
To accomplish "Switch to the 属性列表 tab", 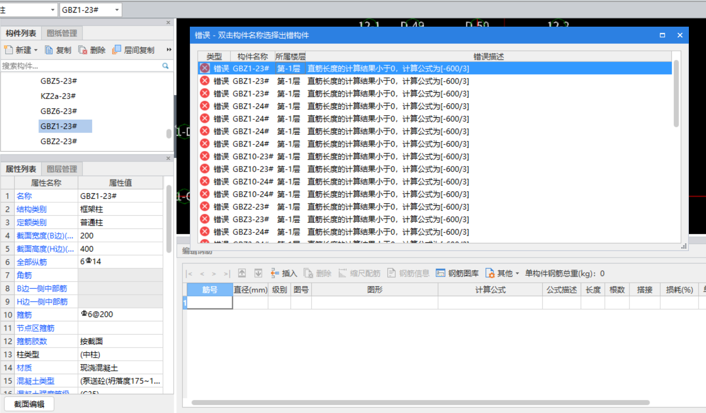I will pos(21,169).
